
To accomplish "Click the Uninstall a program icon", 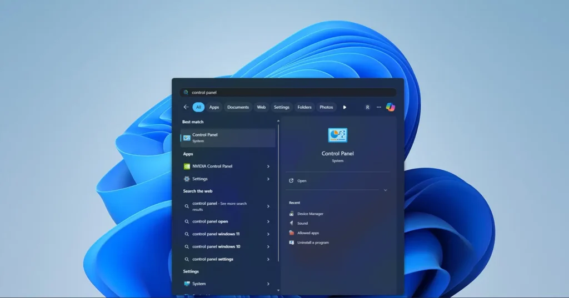I will 291,243.
